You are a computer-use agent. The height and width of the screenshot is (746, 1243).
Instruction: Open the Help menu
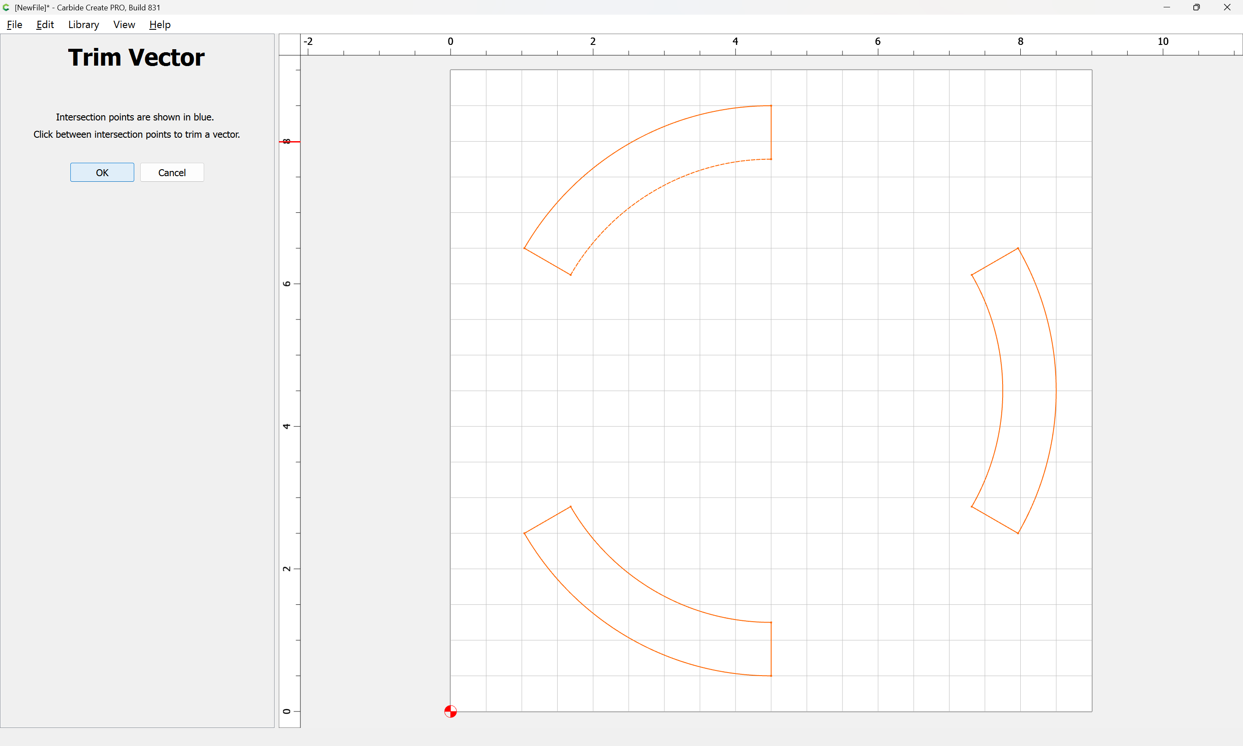click(x=160, y=25)
